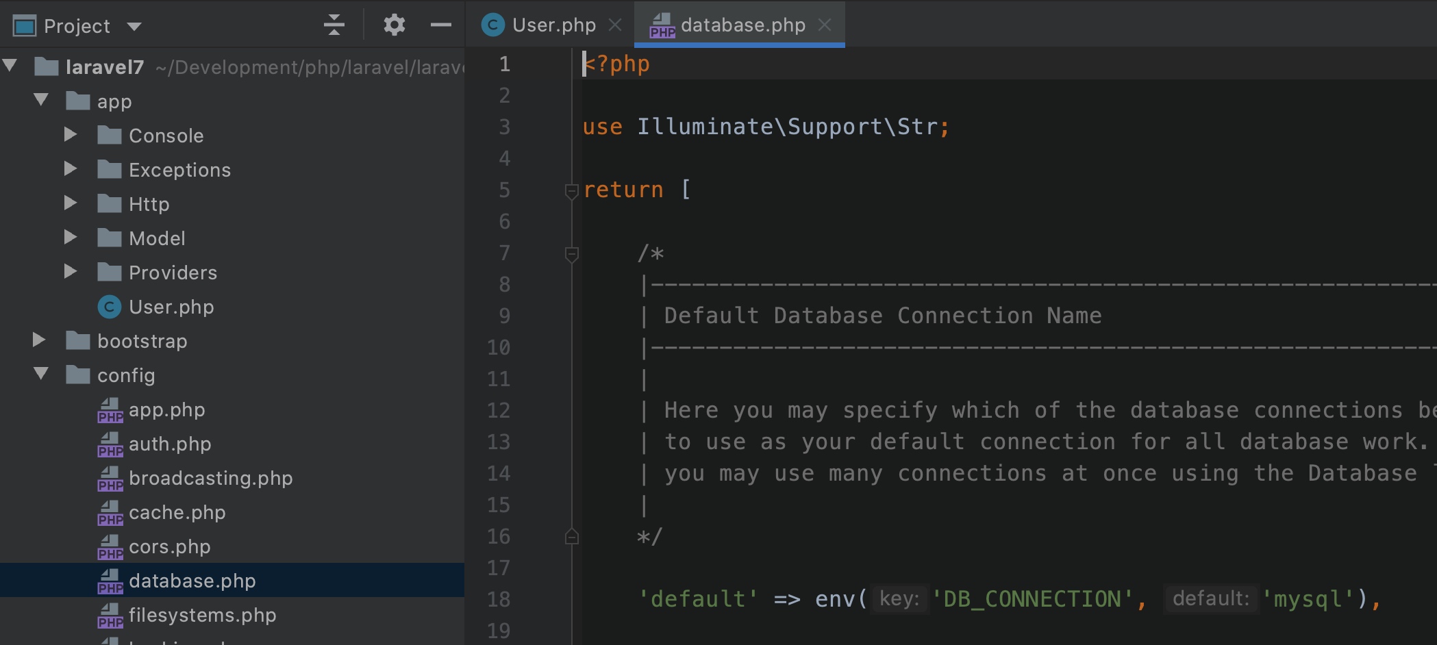Select cache.php in the tree
This screenshot has width=1437, height=645.
pyautogui.click(x=177, y=512)
